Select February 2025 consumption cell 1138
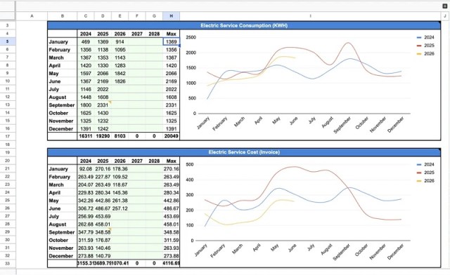Viewport: 450px width, 275px height. [x=103, y=50]
